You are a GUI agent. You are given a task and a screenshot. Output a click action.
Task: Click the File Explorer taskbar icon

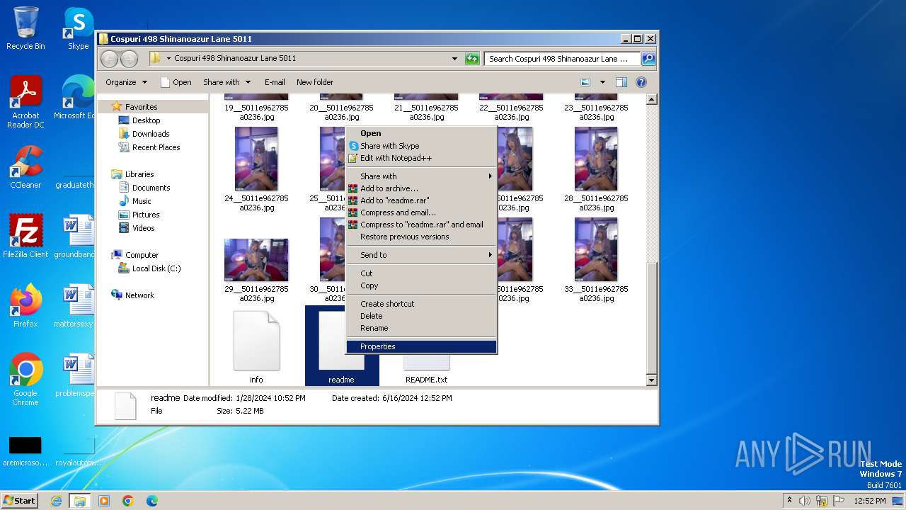click(79, 501)
